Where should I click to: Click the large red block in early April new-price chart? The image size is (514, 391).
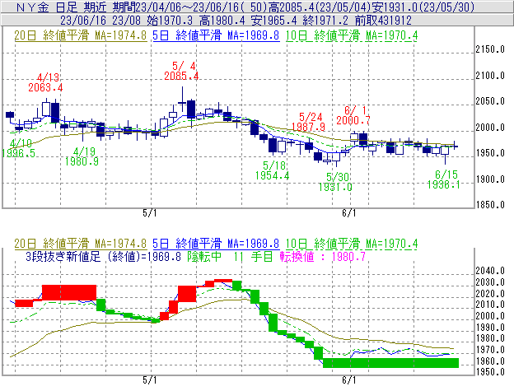click(69, 292)
